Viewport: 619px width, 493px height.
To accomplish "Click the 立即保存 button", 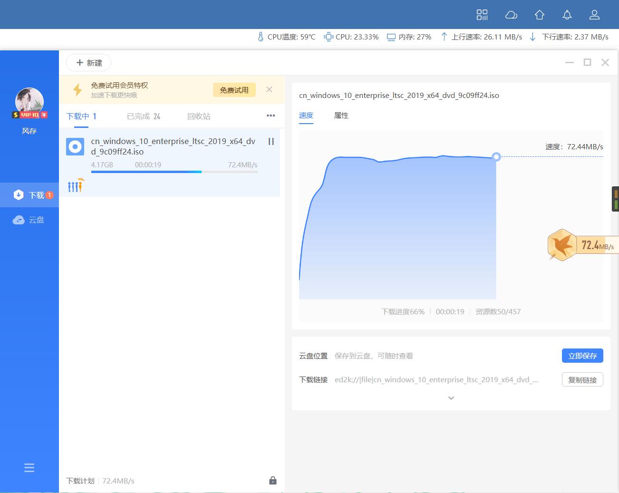I will click(582, 356).
